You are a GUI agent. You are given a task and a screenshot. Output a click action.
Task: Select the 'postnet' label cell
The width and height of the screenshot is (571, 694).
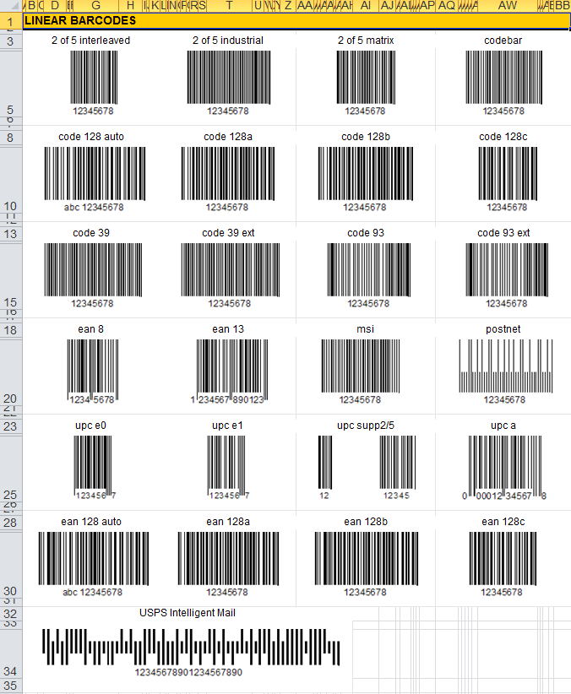tap(503, 329)
